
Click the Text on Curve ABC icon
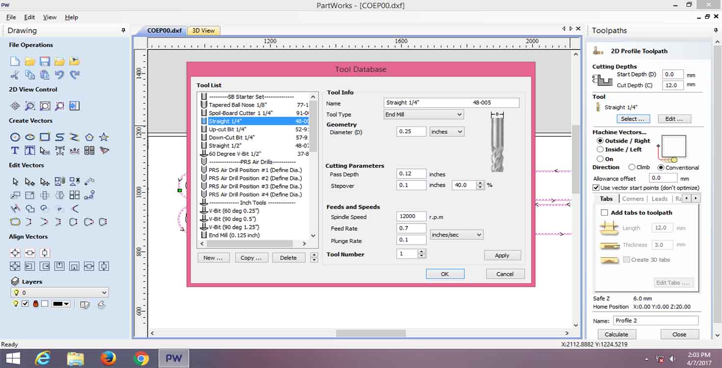coord(75,150)
